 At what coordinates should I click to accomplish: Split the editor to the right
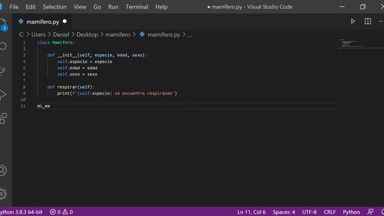pos(368,22)
